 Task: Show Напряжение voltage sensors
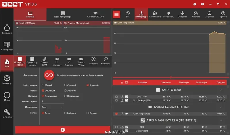point(155,15)
